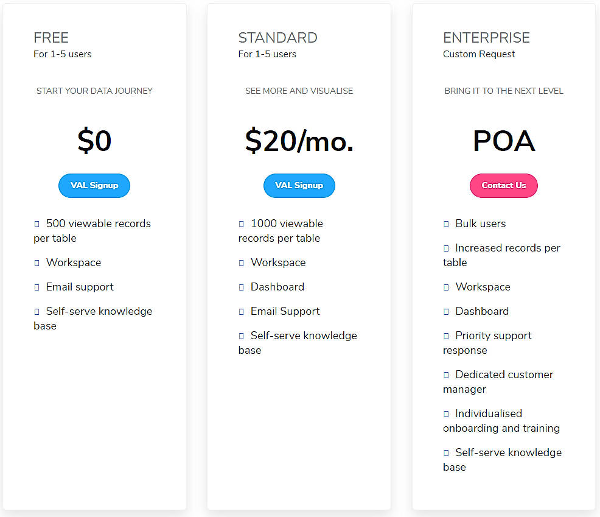Check the box beside Self-serve knowledge base in Free plan
Viewport: 600px width, 517px height.
coord(36,311)
